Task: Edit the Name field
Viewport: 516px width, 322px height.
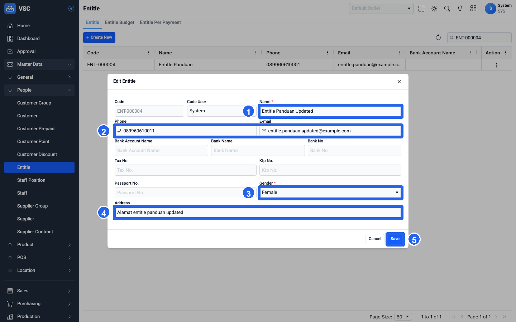Action: pos(330,111)
